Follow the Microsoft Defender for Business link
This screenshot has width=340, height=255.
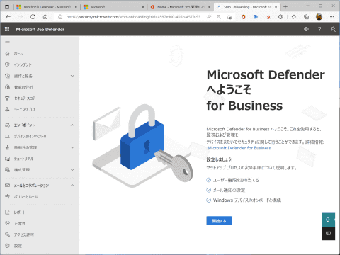239,148
